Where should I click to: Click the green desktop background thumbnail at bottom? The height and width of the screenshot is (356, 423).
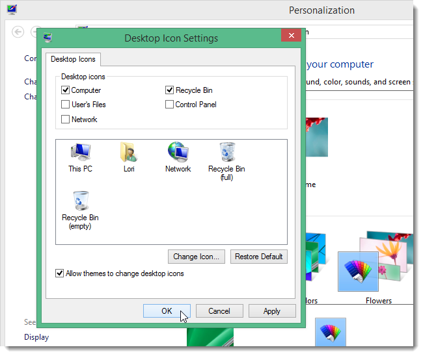[210, 337]
